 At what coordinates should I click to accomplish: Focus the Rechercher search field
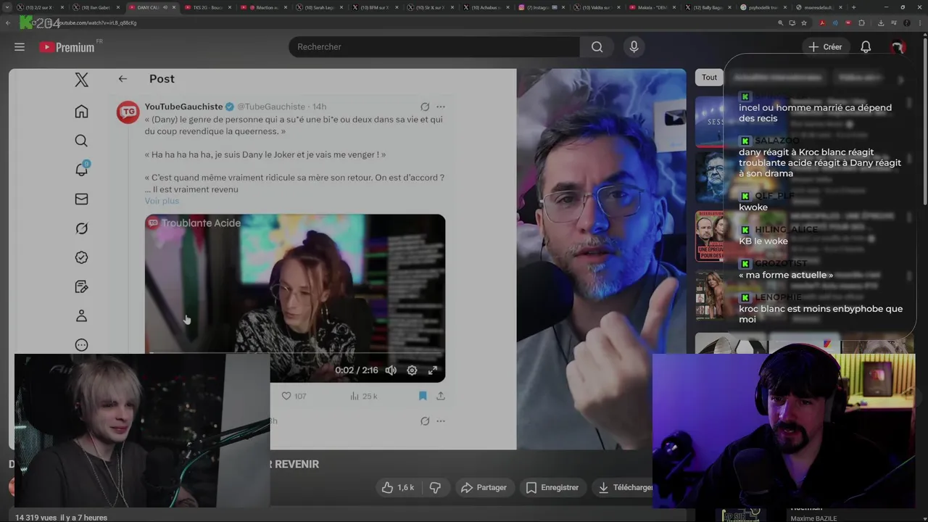[x=434, y=47]
